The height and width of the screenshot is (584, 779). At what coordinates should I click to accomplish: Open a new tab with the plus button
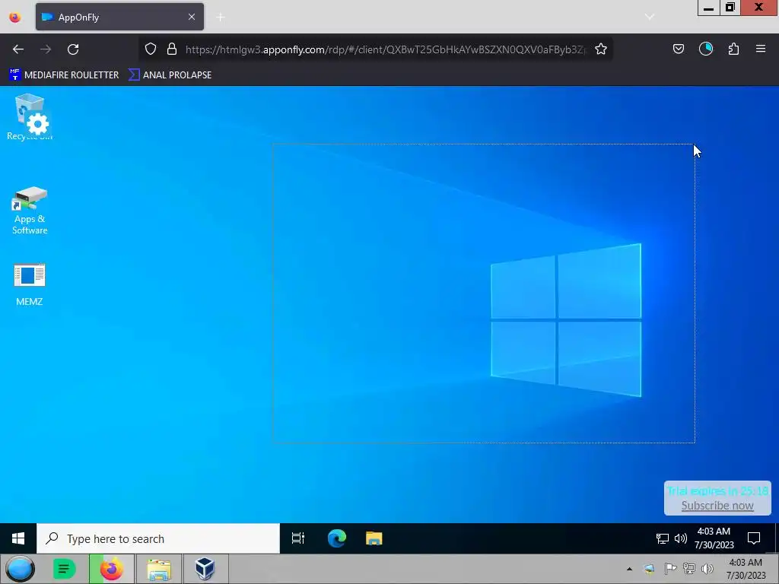point(221,17)
